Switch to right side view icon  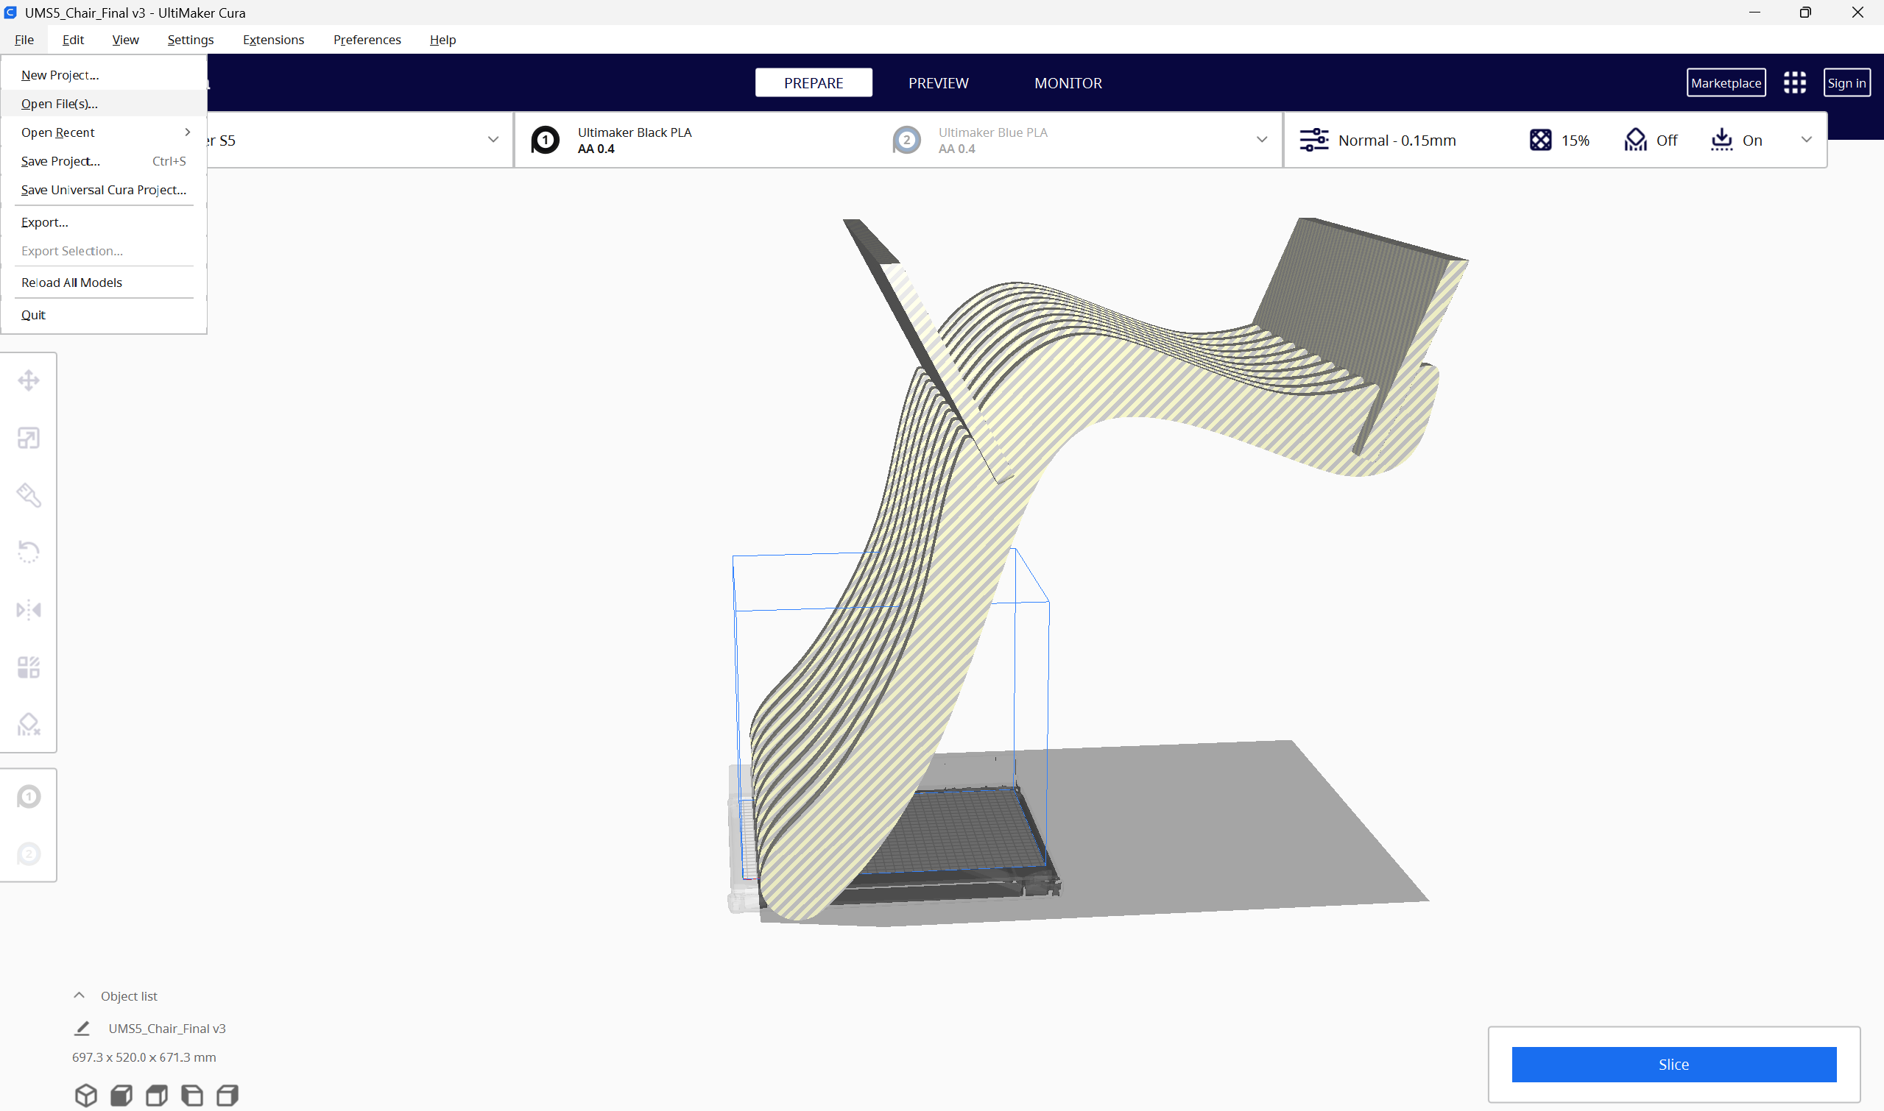pyautogui.click(x=227, y=1096)
